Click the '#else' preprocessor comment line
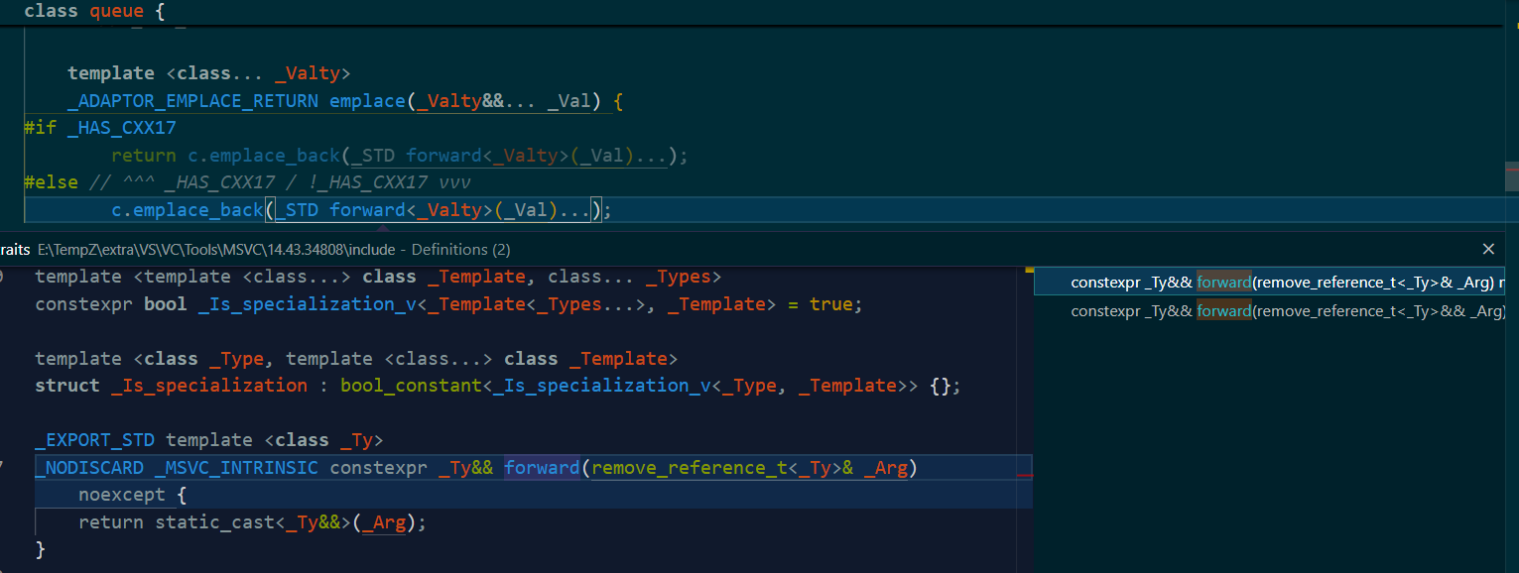This screenshot has height=573, width=1519. click(247, 182)
